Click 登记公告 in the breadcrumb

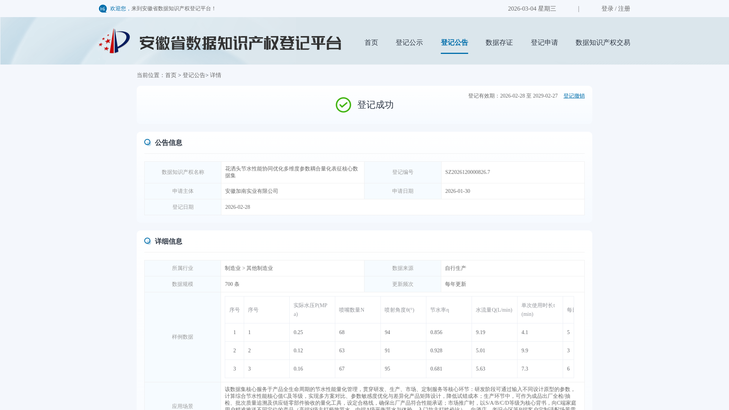[x=194, y=75]
